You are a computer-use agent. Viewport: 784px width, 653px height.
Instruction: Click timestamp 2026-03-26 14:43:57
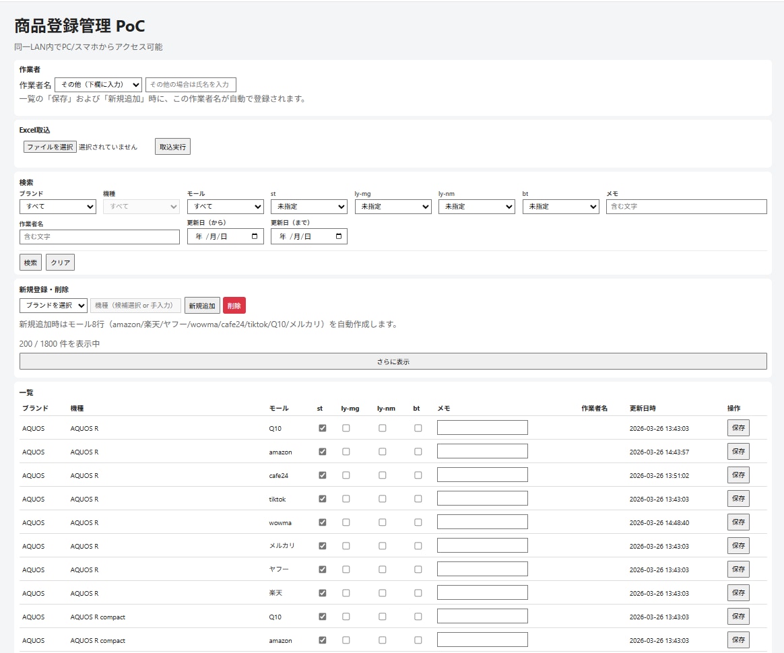[x=659, y=452]
